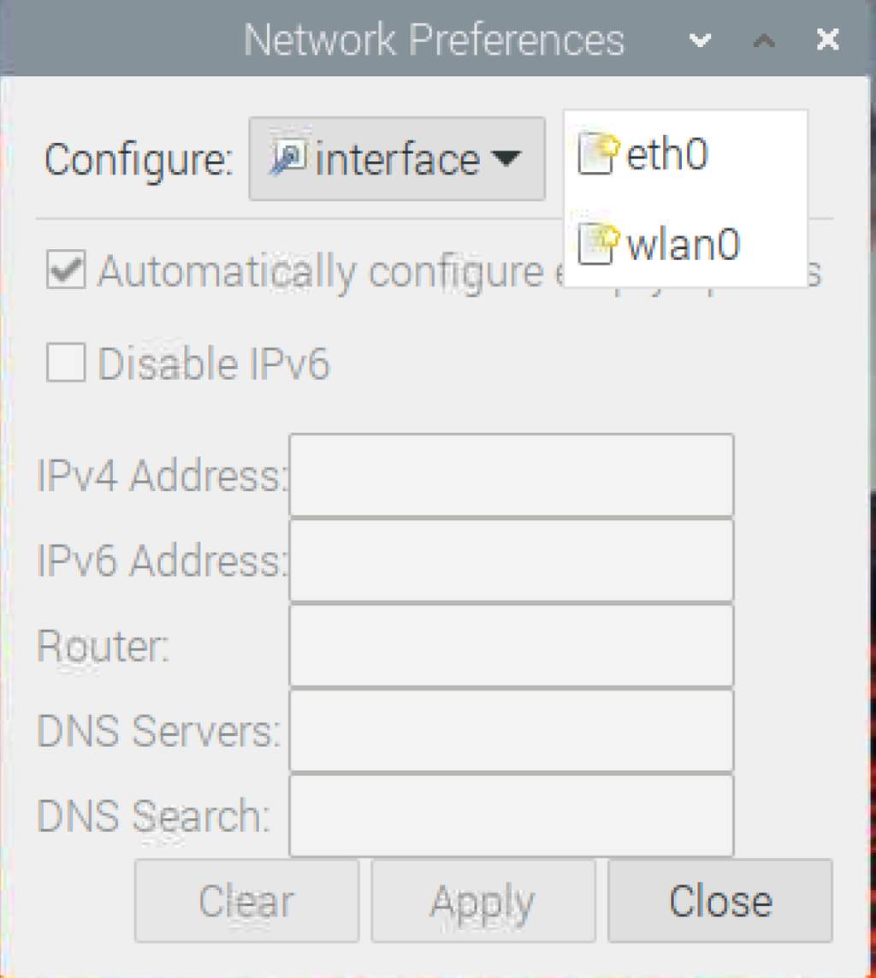The height and width of the screenshot is (978, 876).
Task: Open the interface Configure dropdown
Action: coord(397,158)
